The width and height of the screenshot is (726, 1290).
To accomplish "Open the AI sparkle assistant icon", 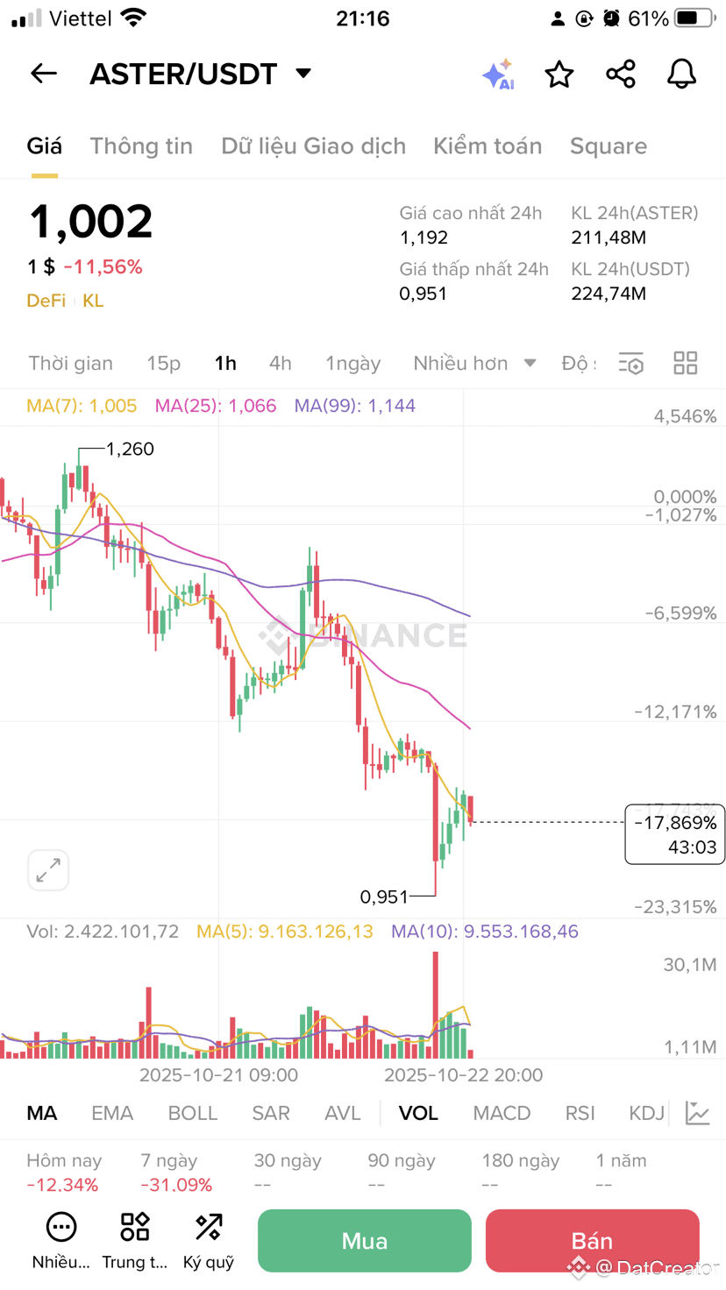I will 498,74.
